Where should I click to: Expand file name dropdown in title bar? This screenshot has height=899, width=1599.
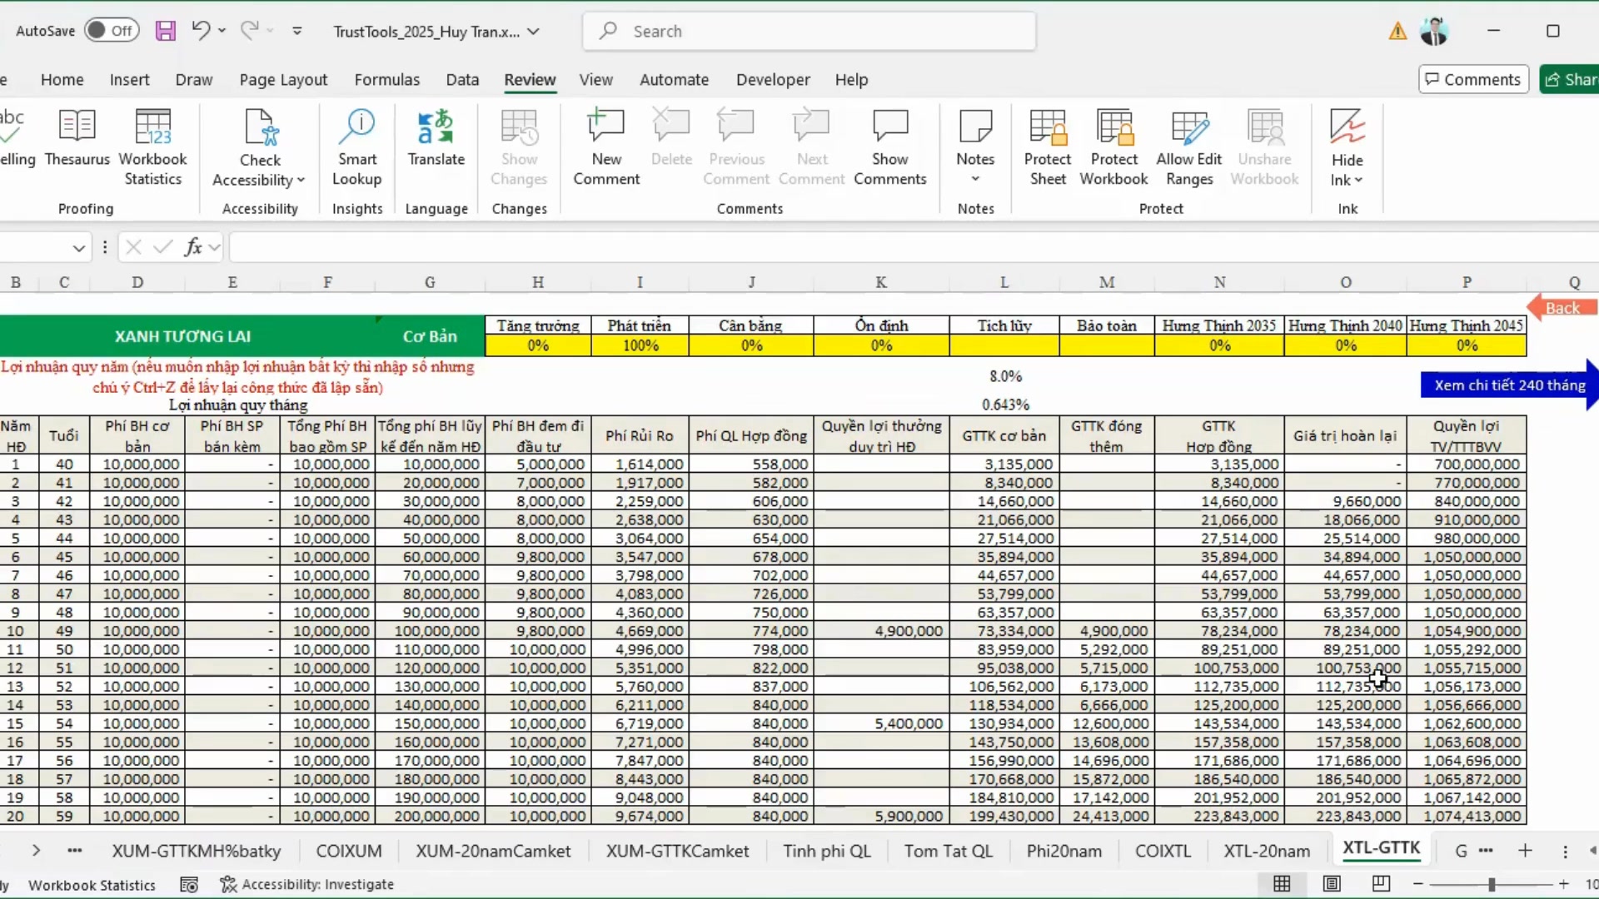[x=534, y=32]
